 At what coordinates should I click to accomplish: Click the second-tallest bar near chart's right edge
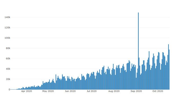coord(168,67)
